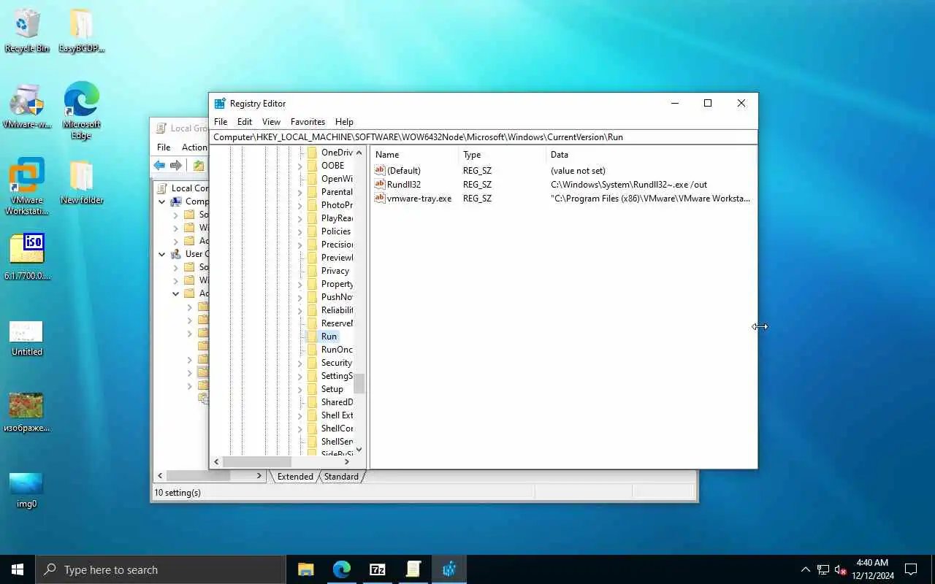Collapse Computer Configuration node in Group Policy
Image resolution: width=935 pixels, height=584 pixels.
point(162,201)
